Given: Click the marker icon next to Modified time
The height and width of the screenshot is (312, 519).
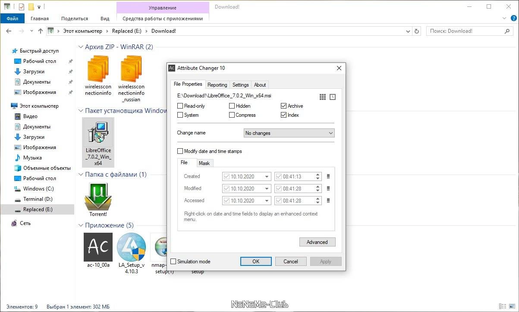Looking at the screenshot, I should coord(328,188).
